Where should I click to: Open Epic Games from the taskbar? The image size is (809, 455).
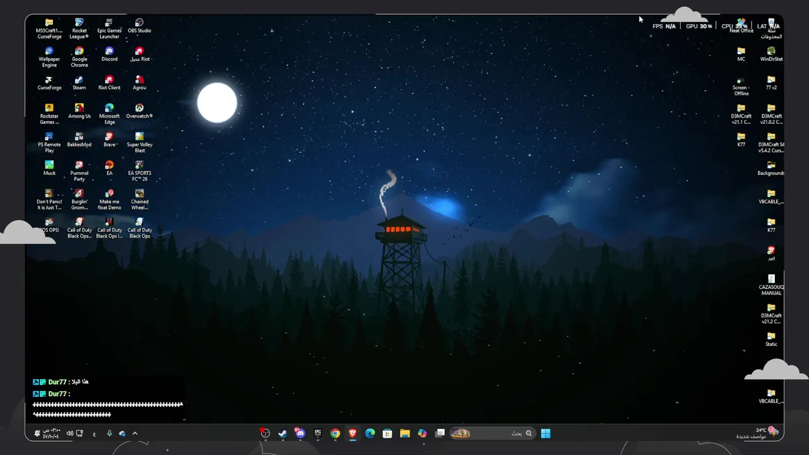click(x=318, y=433)
